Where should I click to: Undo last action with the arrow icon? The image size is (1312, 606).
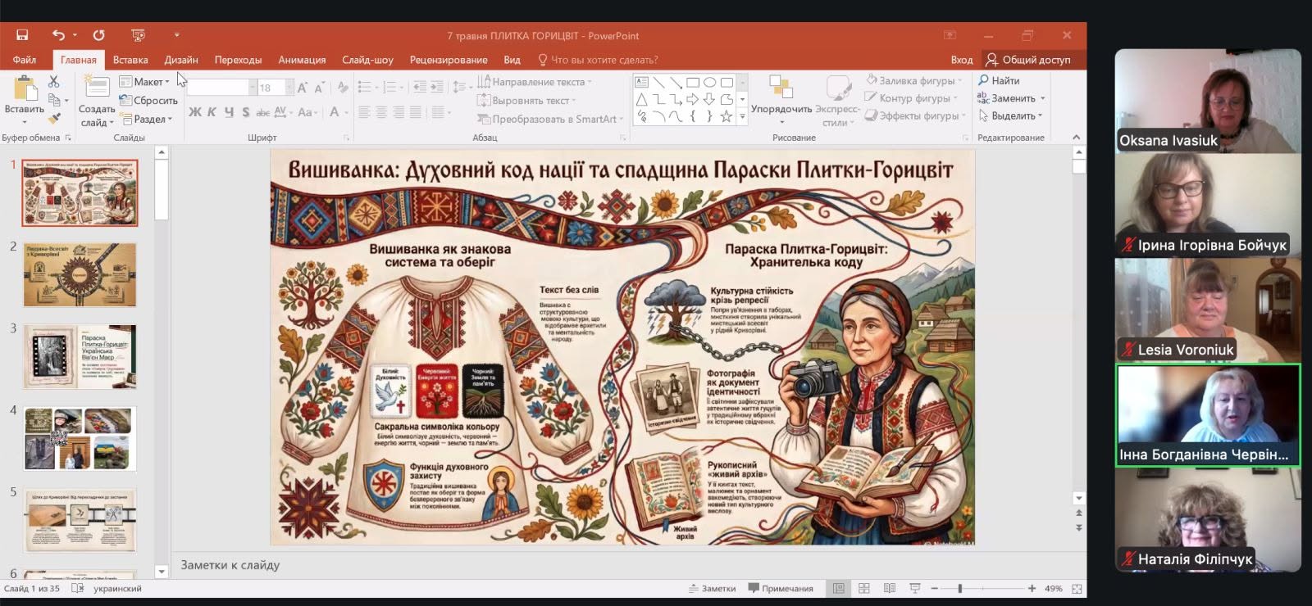pos(58,35)
